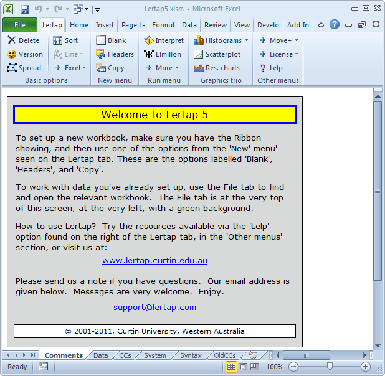Select the CCs worksheet tab

click(125, 355)
